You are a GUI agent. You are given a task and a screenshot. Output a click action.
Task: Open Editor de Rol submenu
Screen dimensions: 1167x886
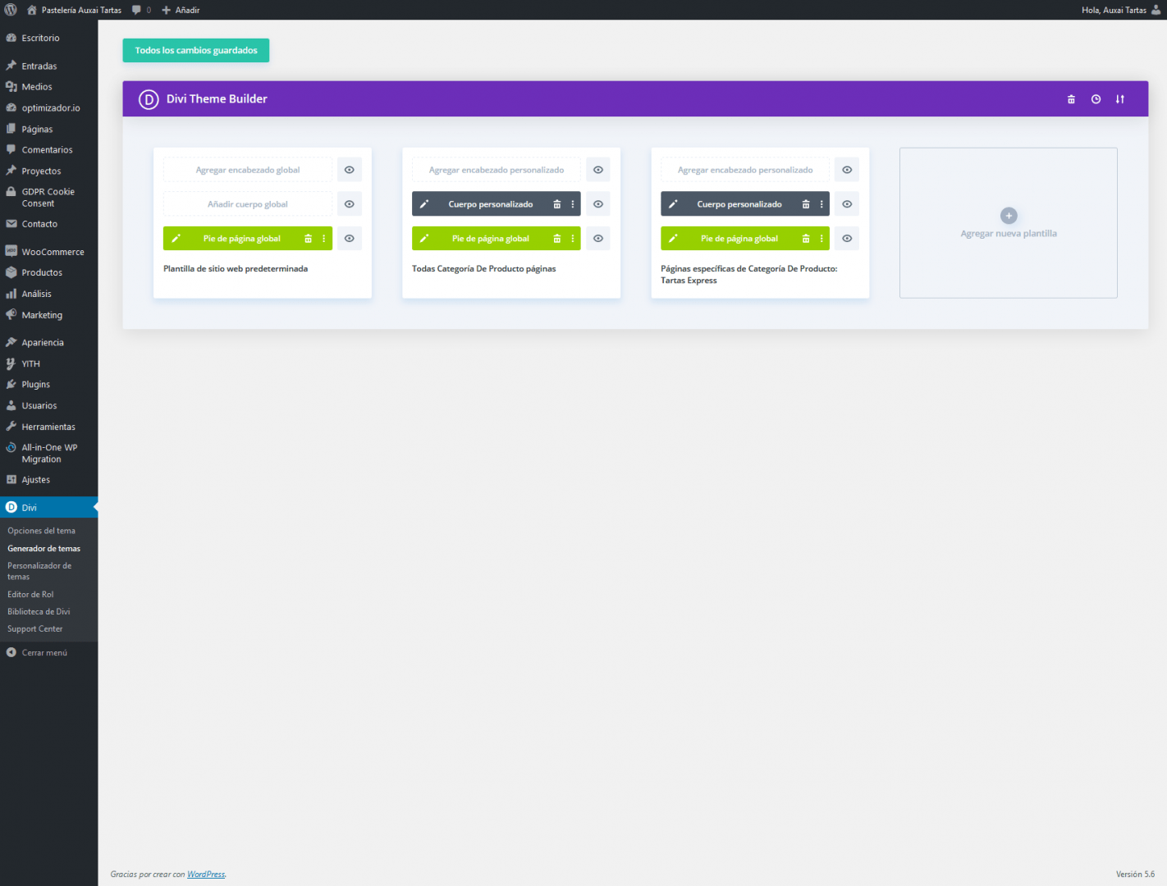point(30,594)
